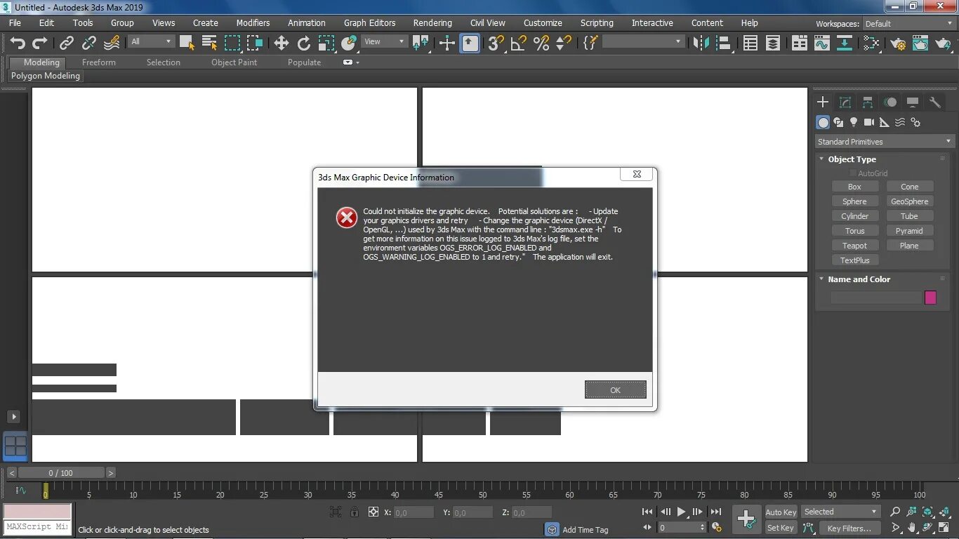Click the 0 / 100 time slider

click(61, 473)
